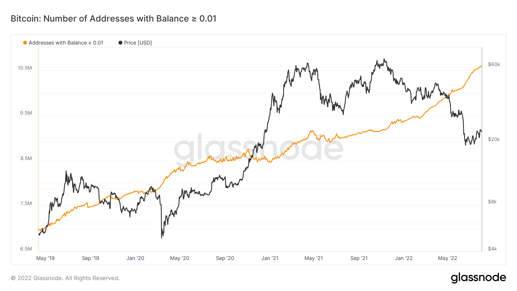Select the Jan '22 x-axis label
The image size is (517, 291).
[x=404, y=258]
